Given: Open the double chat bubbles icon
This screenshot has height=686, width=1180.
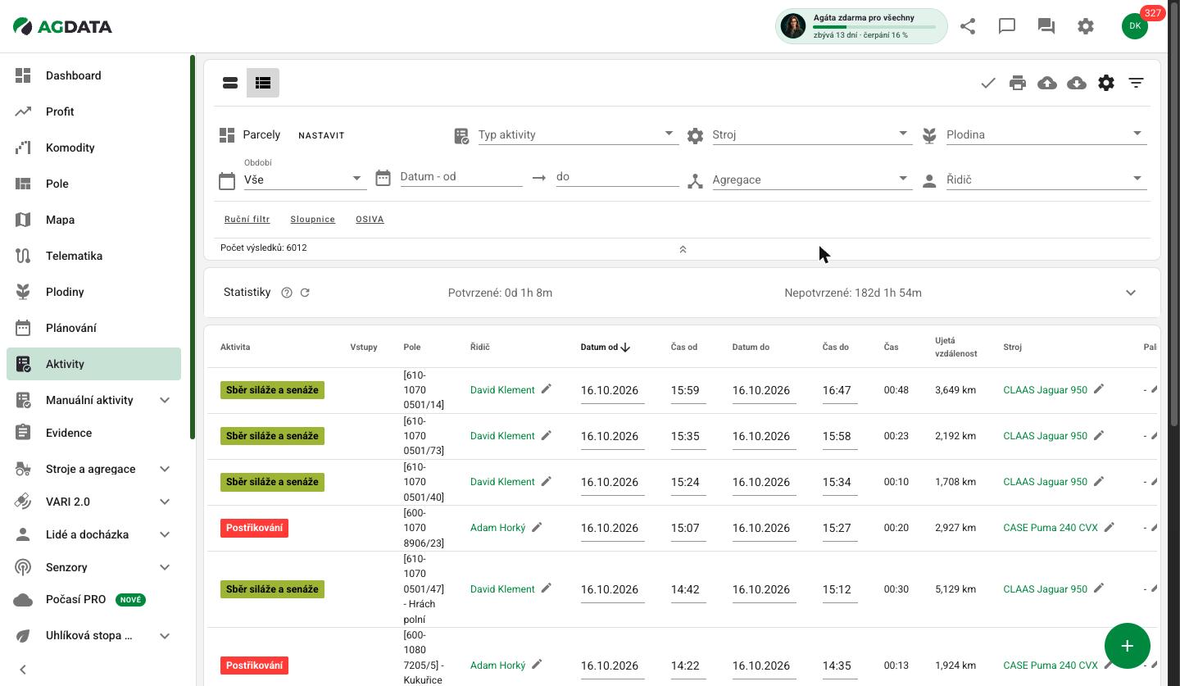Looking at the screenshot, I should click(x=1046, y=26).
